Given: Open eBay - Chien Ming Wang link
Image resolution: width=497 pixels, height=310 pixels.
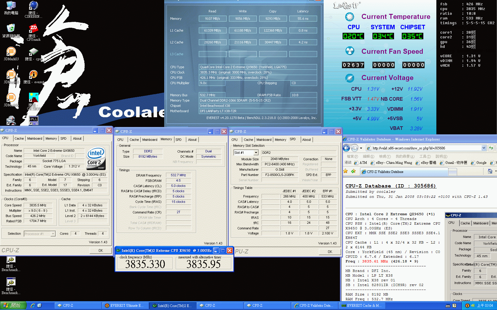Looking at the screenshot, I should coord(391,163).
